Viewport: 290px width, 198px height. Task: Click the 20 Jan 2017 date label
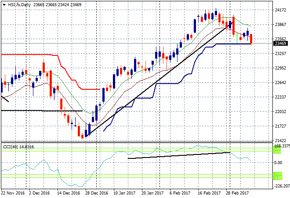[x=152, y=193]
